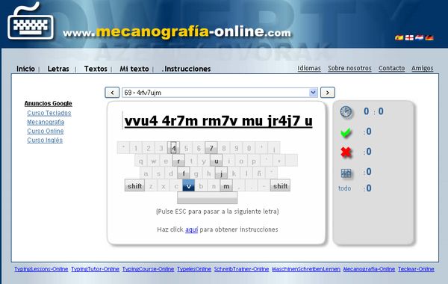The image size is (448, 284).
Task: Open the Teclear-Online footer link
Action: [x=416, y=269]
